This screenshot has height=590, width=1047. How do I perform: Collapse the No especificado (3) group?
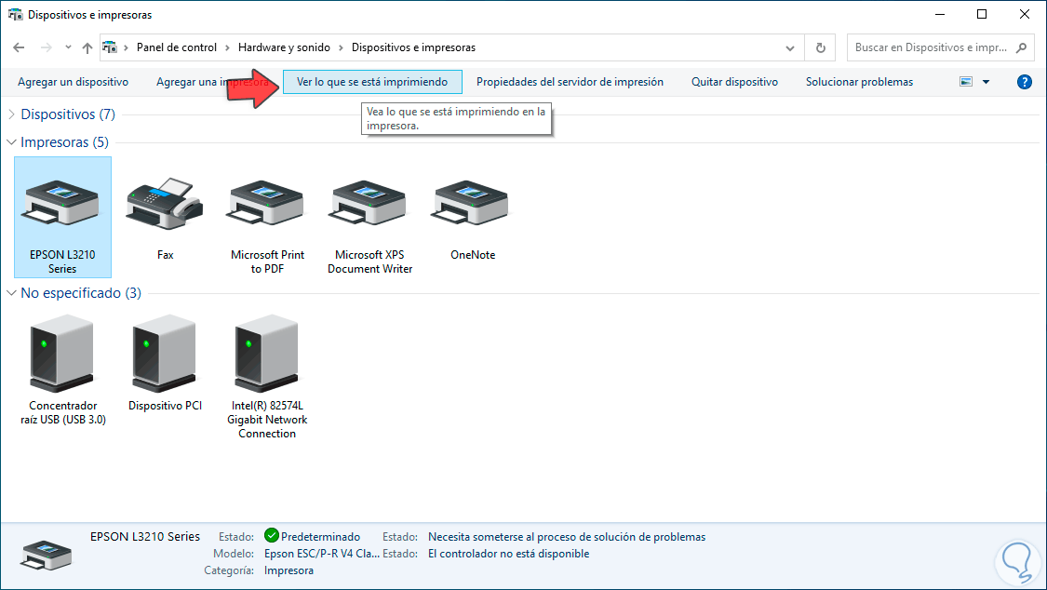pos(11,293)
